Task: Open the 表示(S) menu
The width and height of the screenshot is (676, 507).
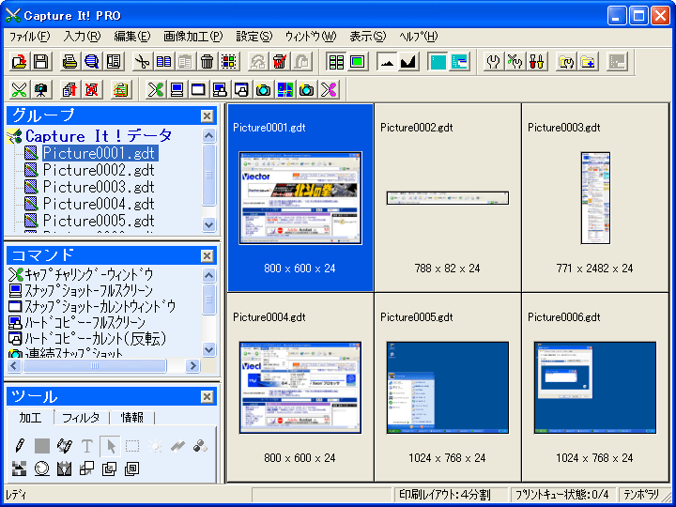Action: pos(368,37)
